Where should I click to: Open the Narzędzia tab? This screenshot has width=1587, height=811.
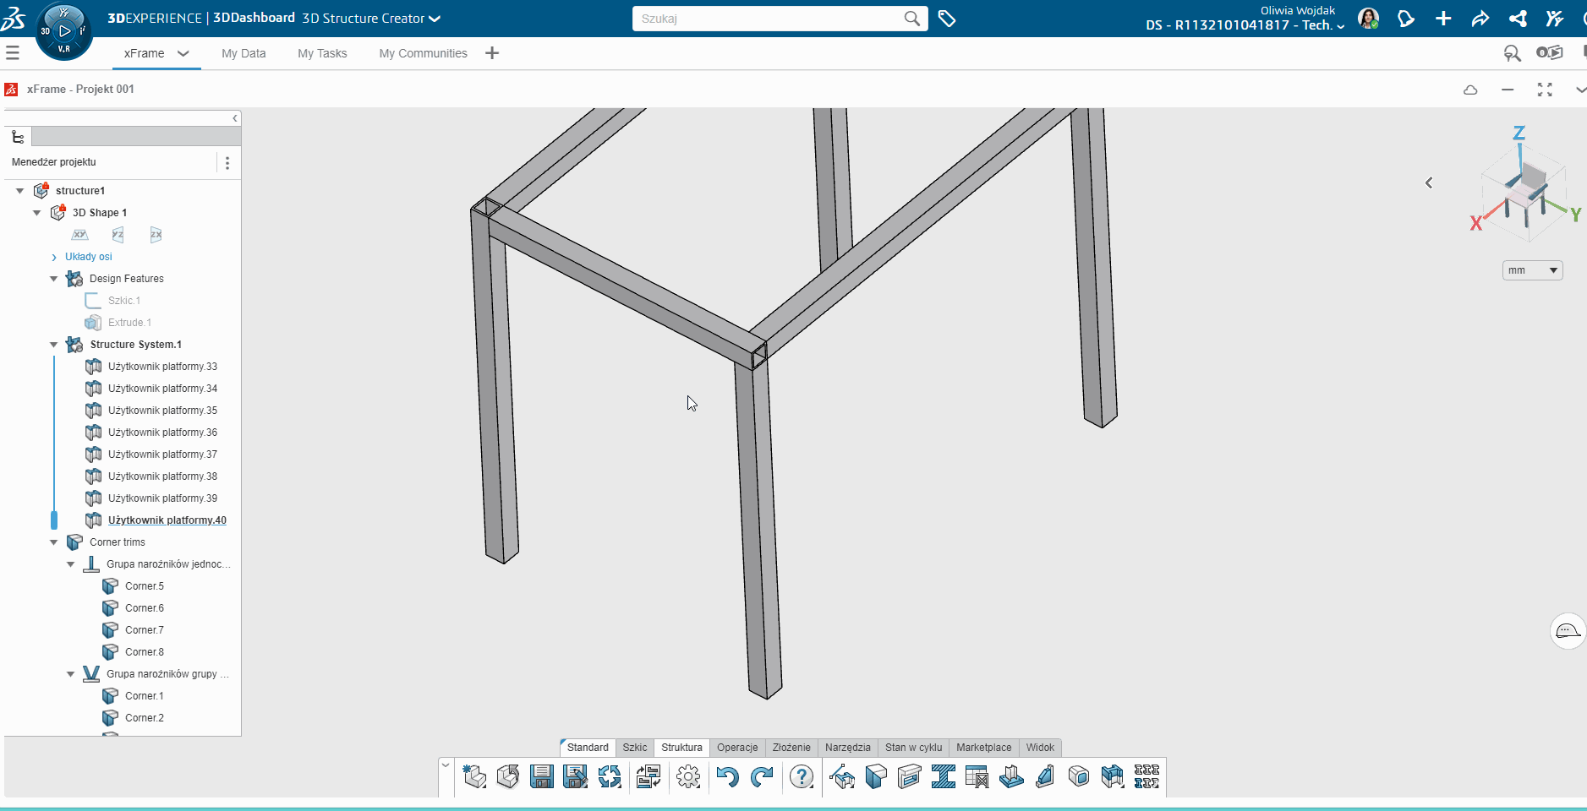tap(847, 748)
